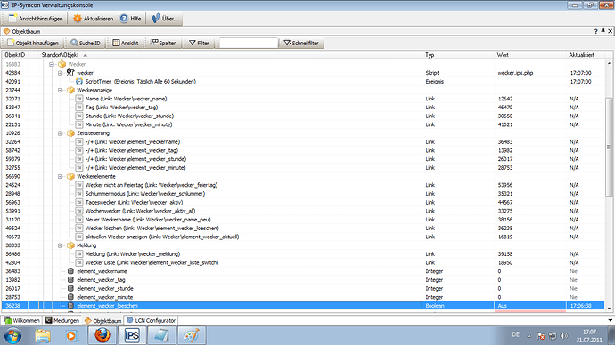
Task: Click link icon of Wecker Liste row
Action: pos(79,262)
